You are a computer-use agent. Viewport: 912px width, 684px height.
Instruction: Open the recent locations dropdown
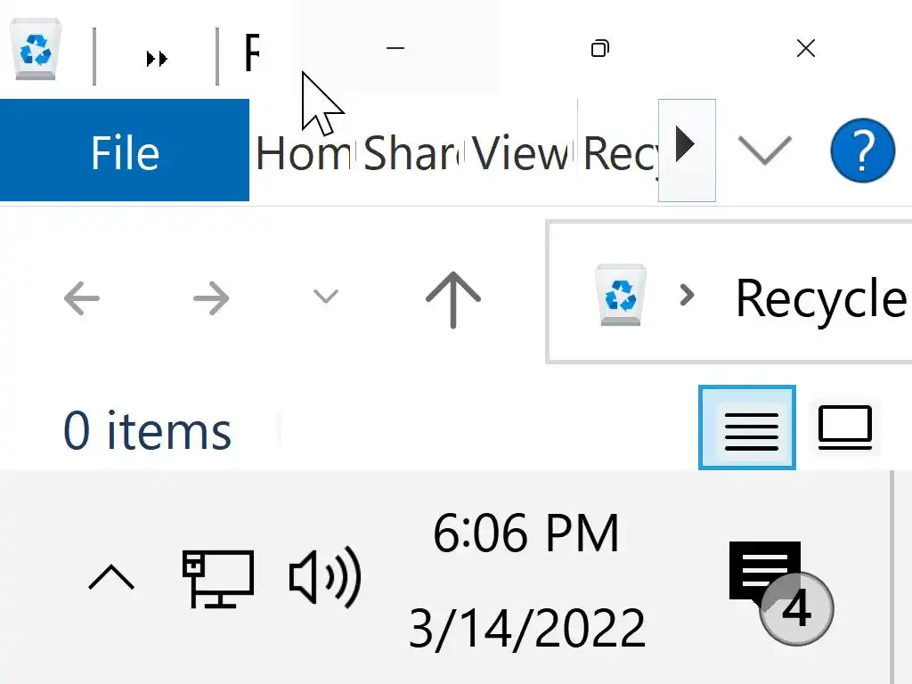tap(326, 297)
